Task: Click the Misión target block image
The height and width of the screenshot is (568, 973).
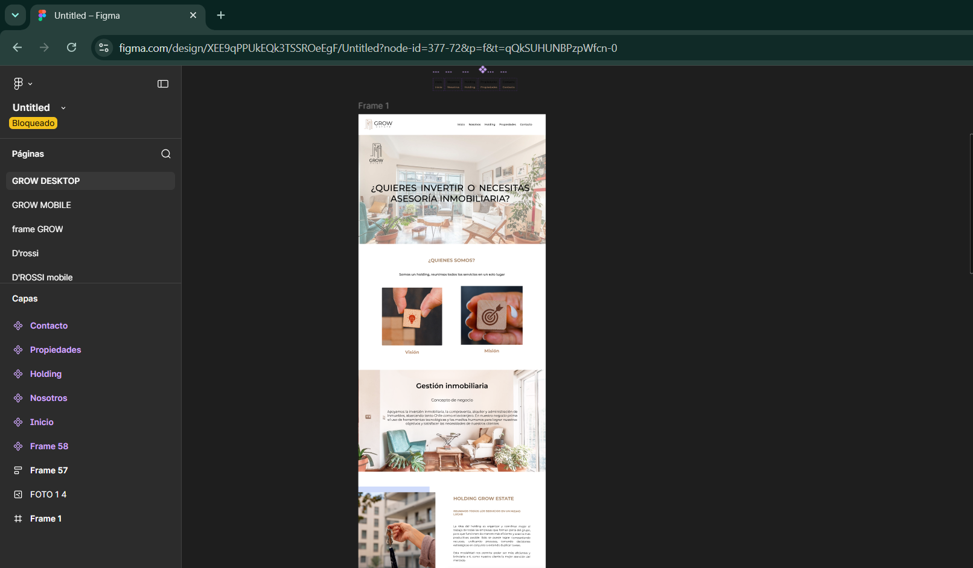Action: (492, 315)
